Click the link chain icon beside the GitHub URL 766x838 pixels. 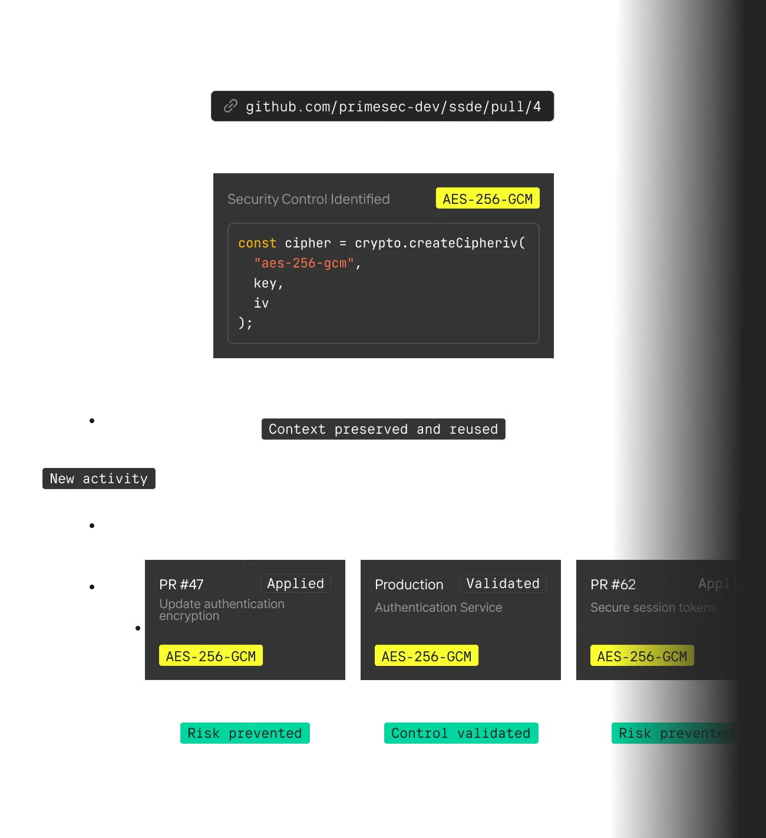pos(230,106)
